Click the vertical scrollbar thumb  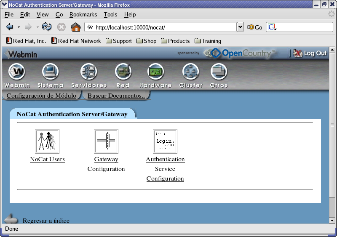[332, 125]
